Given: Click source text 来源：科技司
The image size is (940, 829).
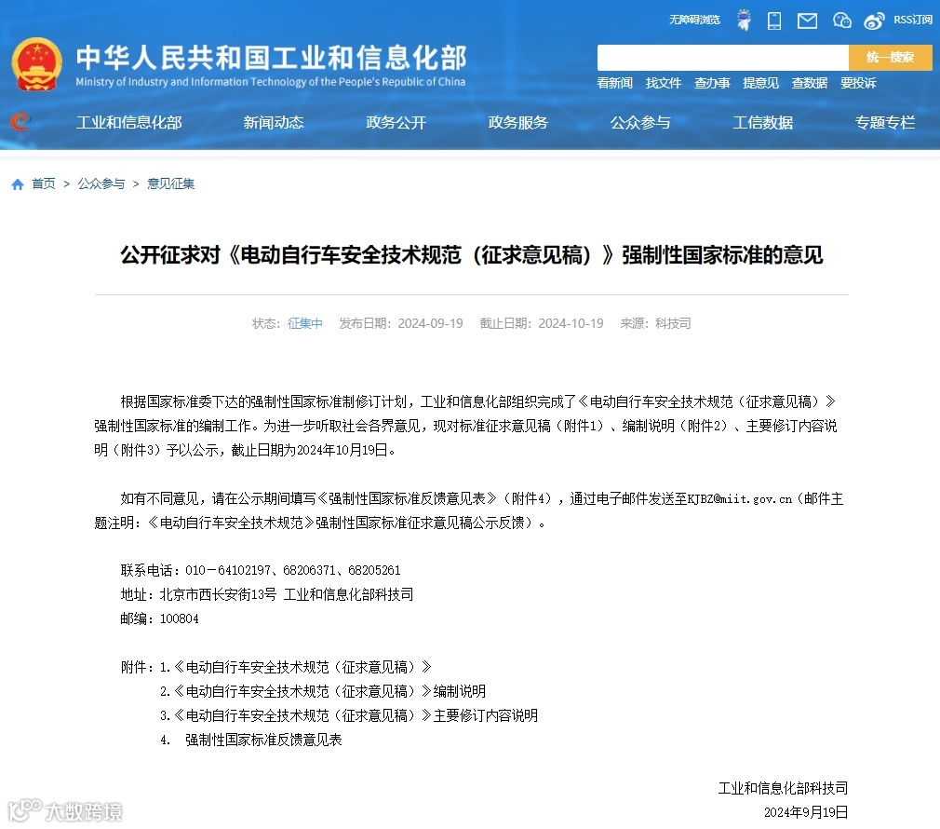Looking at the screenshot, I should pyautogui.click(x=655, y=323).
